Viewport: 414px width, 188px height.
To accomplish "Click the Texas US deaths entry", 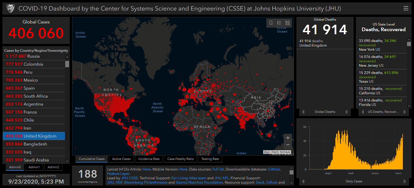I will [382, 77].
